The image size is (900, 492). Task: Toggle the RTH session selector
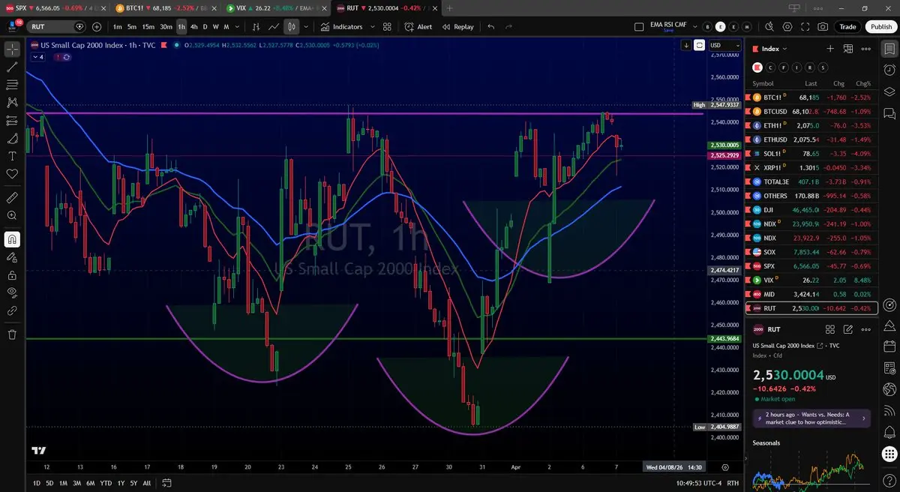[733, 482]
